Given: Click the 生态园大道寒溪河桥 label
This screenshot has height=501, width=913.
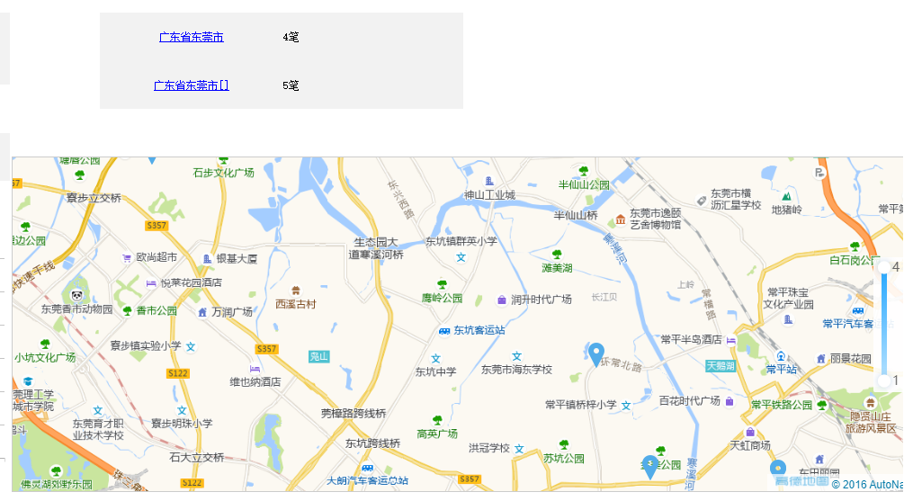Looking at the screenshot, I should pyautogui.click(x=376, y=249).
